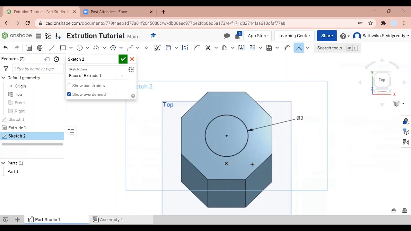Viewport: 411px width, 231px height.
Task: Select the Polygon sketch tool
Action: 113,48
